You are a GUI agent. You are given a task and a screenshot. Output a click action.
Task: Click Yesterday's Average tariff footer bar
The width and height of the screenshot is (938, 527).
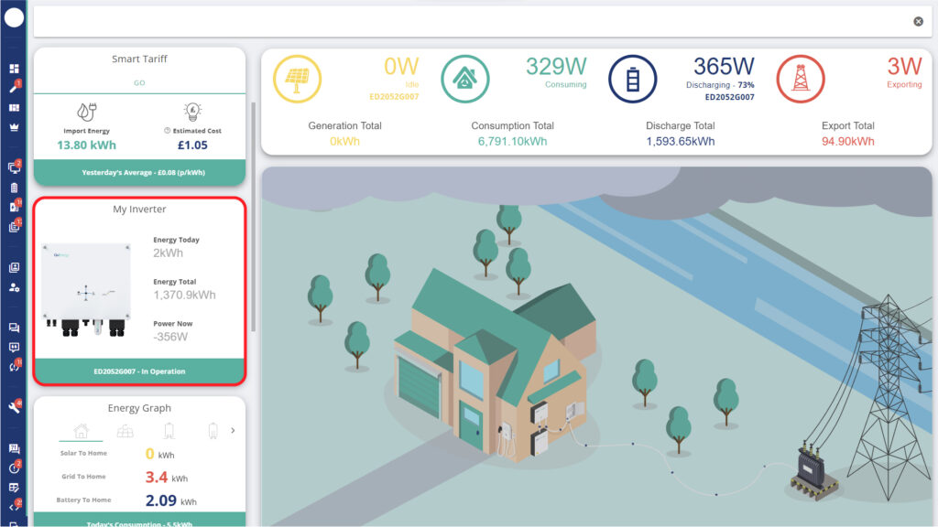coord(139,172)
